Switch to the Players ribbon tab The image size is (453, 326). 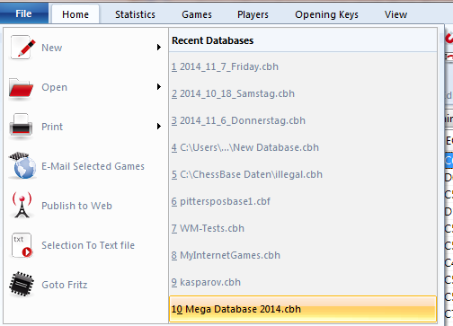(x=253, y=14)
